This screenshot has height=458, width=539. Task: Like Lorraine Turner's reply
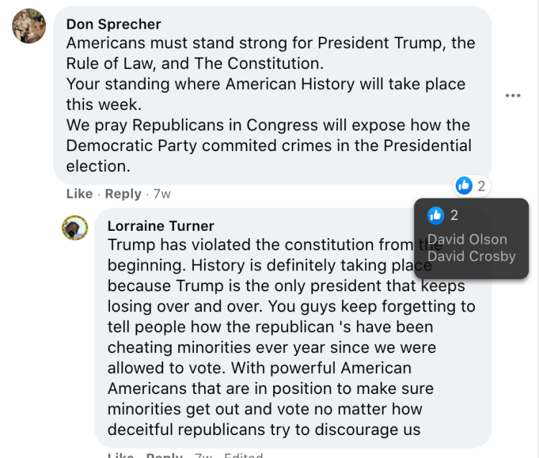pos(120,454)
